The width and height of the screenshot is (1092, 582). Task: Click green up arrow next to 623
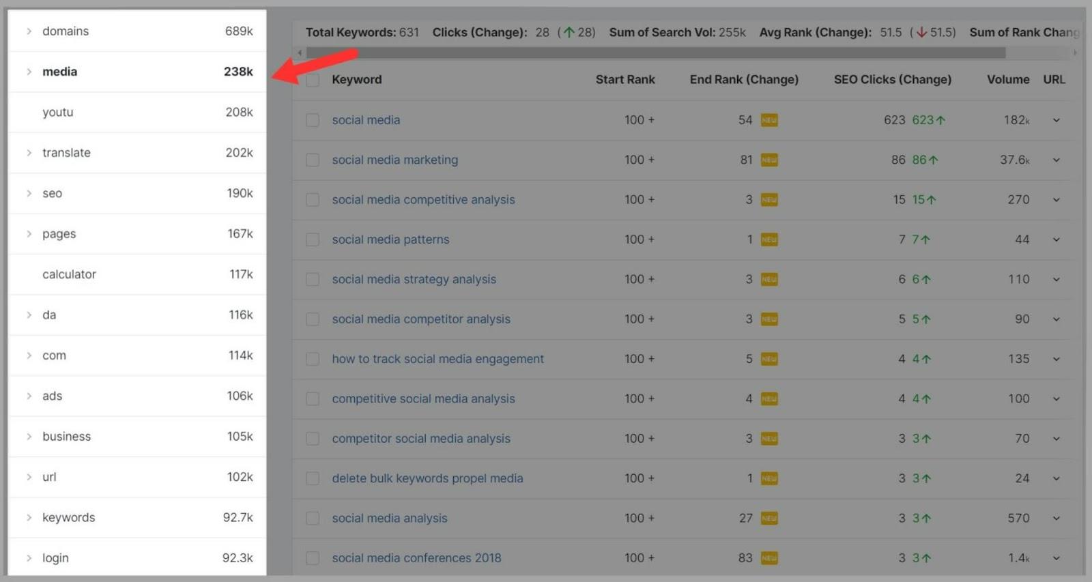tap(940, 120)
